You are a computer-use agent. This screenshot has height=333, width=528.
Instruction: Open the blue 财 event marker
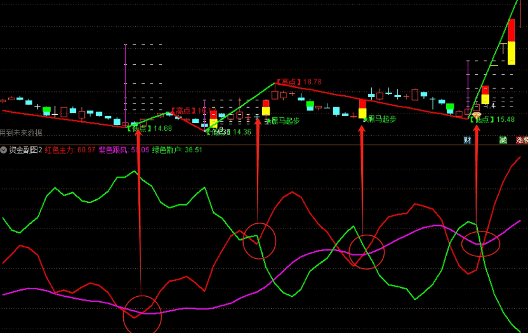pos(466,140)
